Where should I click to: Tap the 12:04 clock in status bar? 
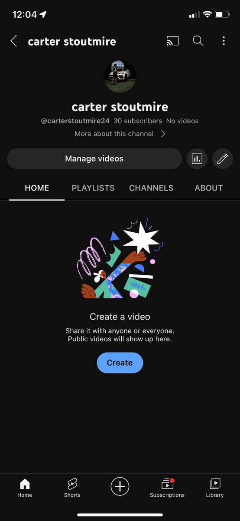pos(25,15)
